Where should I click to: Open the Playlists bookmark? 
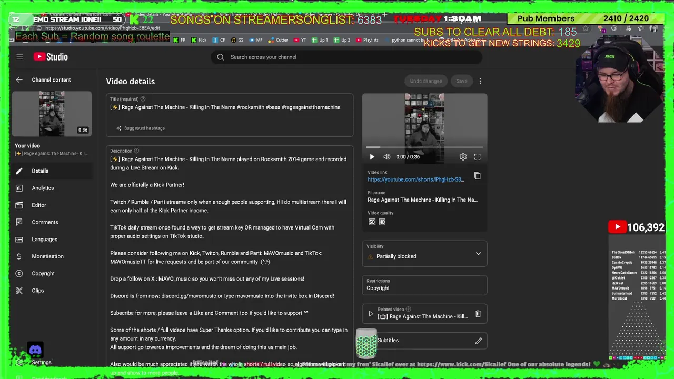(x=367, y=40)
